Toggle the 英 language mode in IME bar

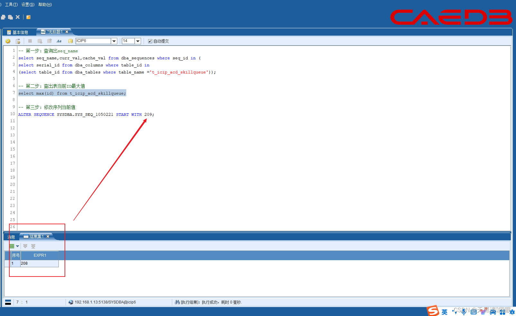(444, 312)
